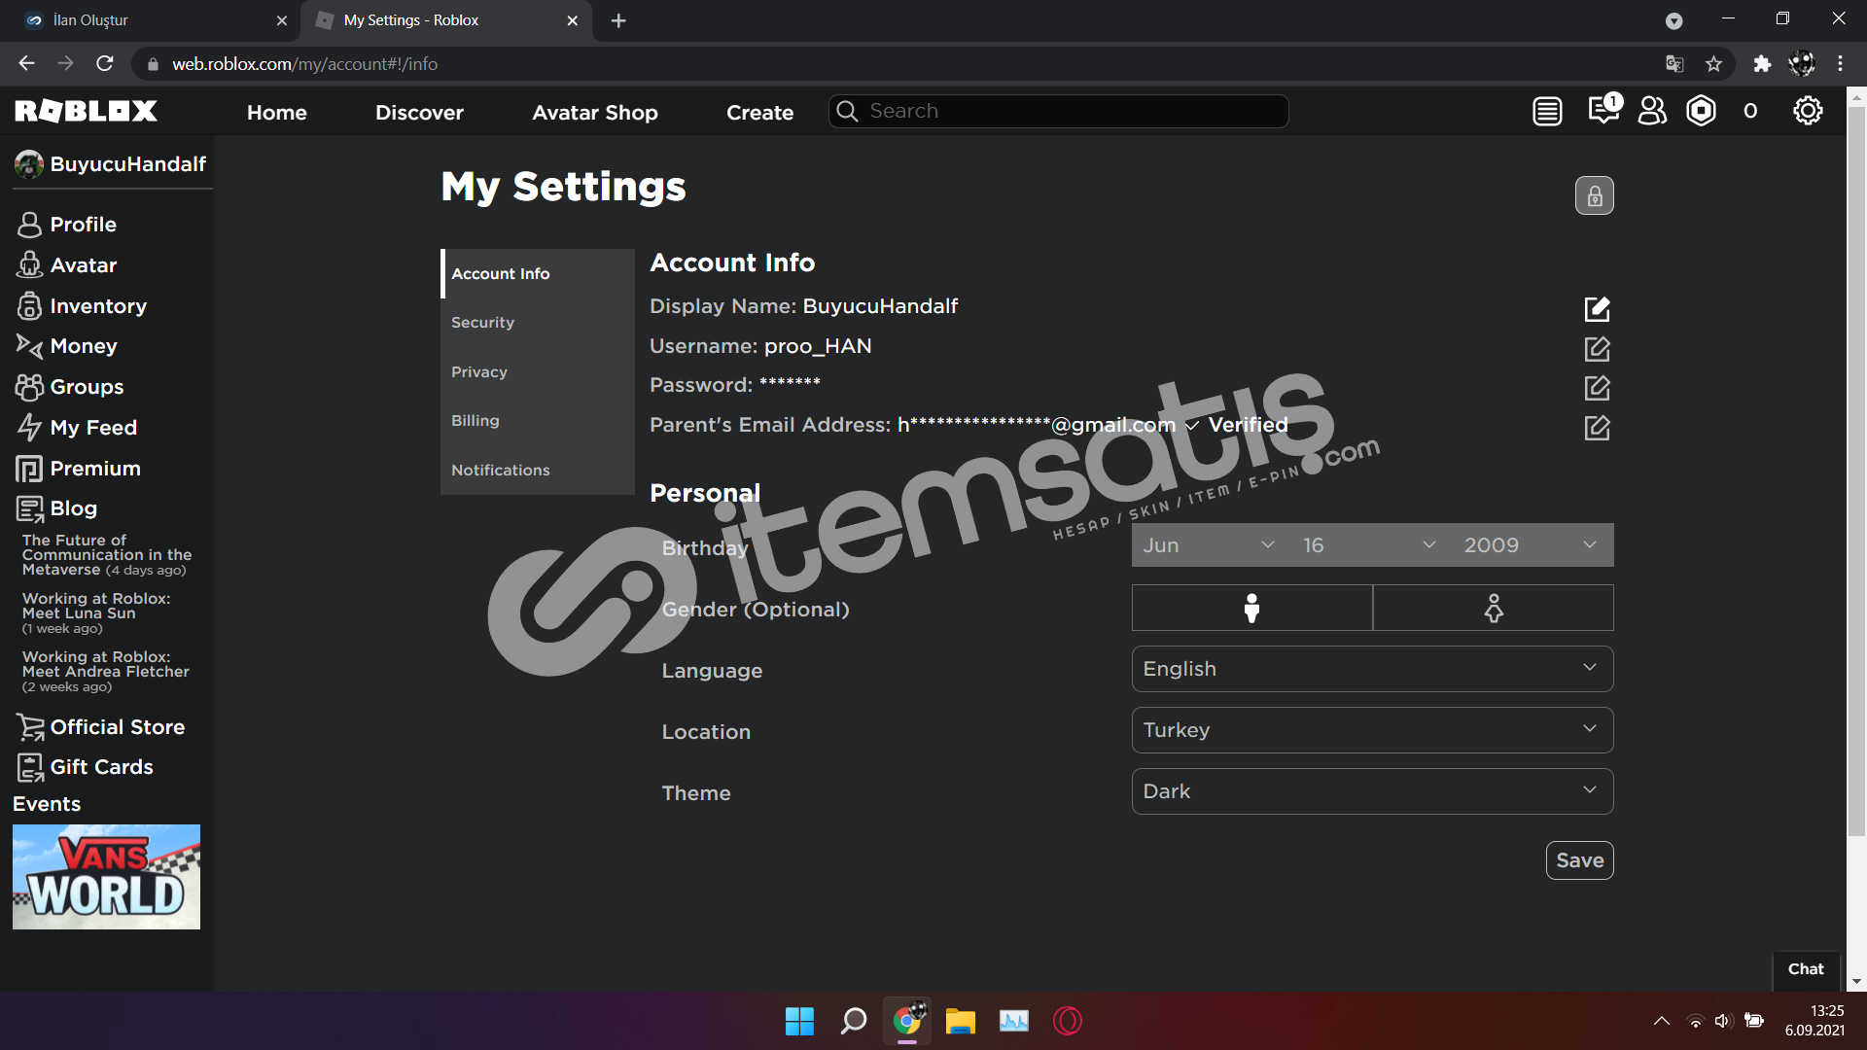Switch to the Notifications settings tab
This screenshot has height=1050, width=1867.
[538, 470]
